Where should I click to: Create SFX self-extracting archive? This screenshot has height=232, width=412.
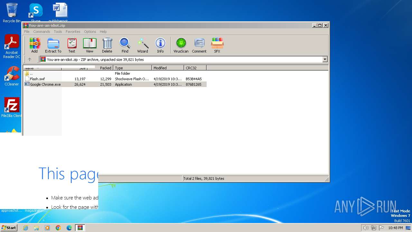click(x=217, y=45)
